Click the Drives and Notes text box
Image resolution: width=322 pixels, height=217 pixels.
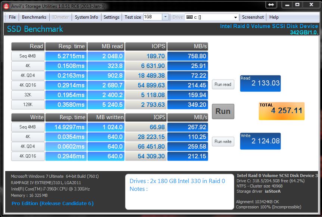(179, 192)
